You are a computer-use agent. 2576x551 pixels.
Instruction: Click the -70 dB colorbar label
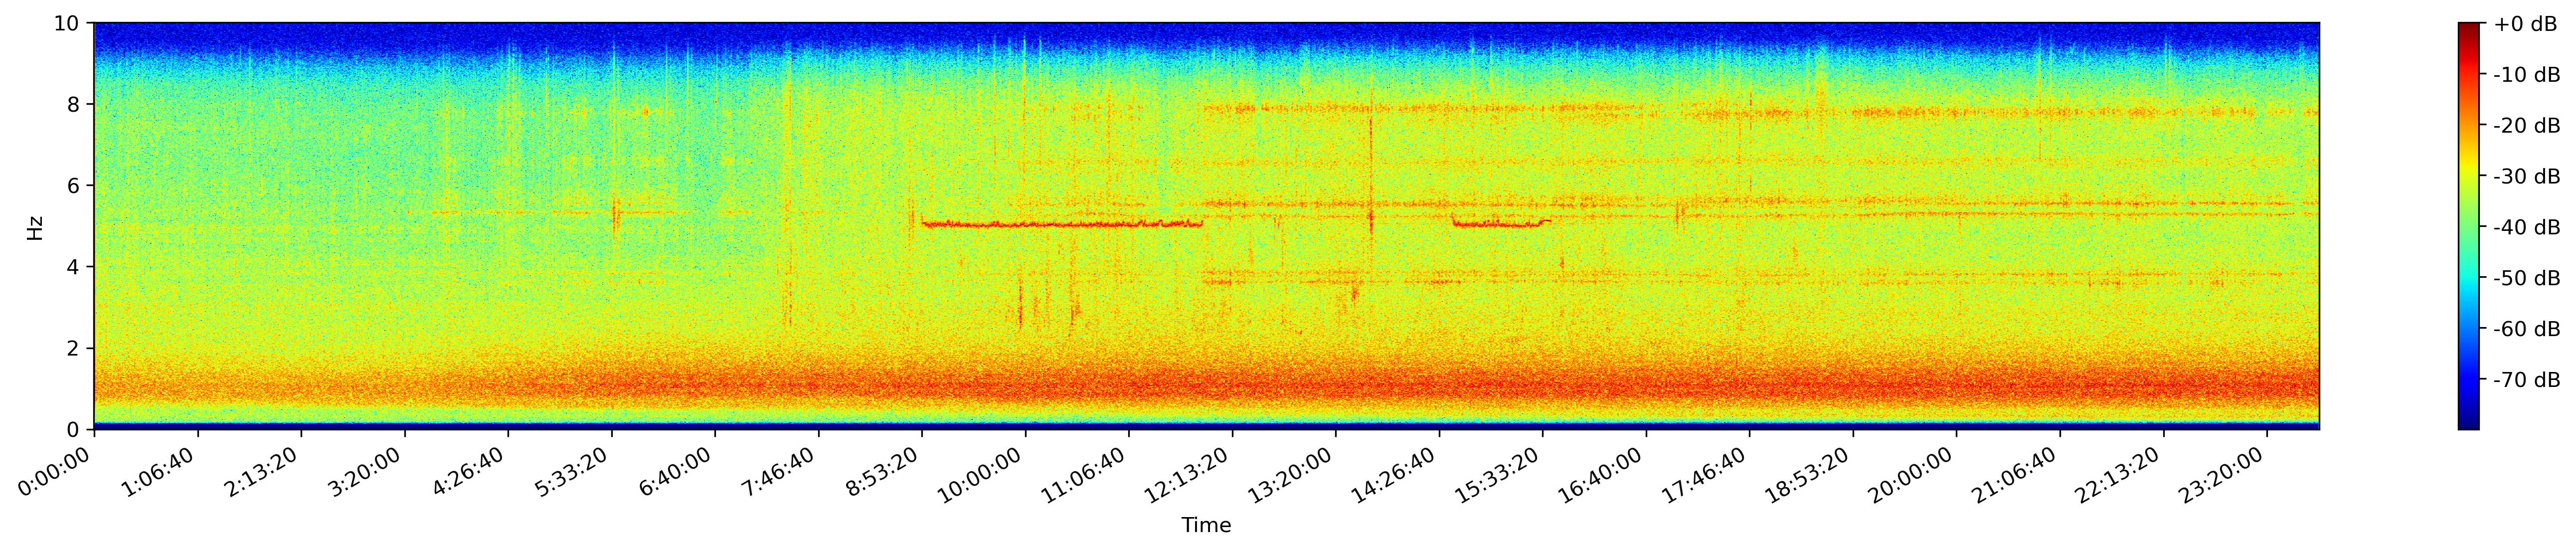[x=2527, y=380]
